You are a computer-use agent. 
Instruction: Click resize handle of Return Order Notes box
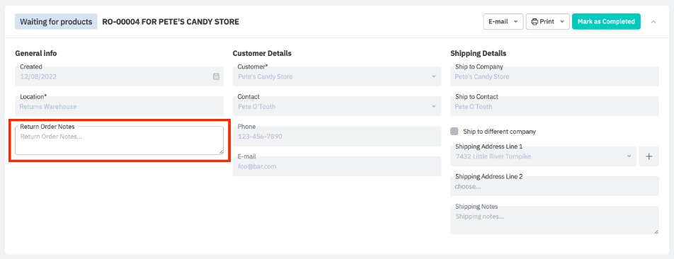(x=221, y=151)
